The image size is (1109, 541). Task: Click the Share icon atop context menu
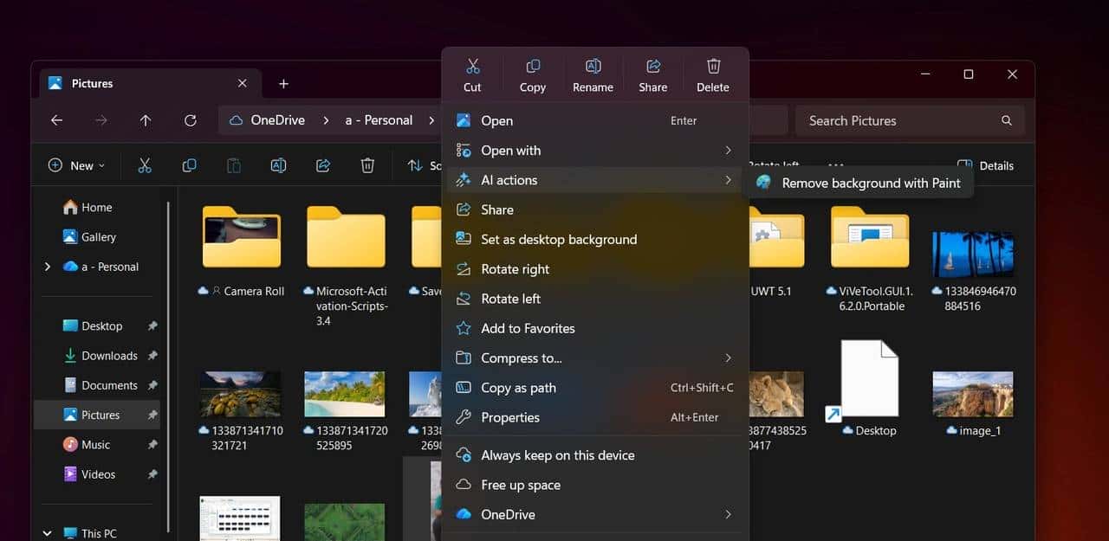pyautogui.click(x=653, y=68)
